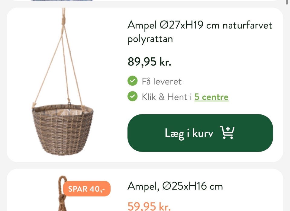Click green checkmark beside Klik & Hent

(132, 97)
